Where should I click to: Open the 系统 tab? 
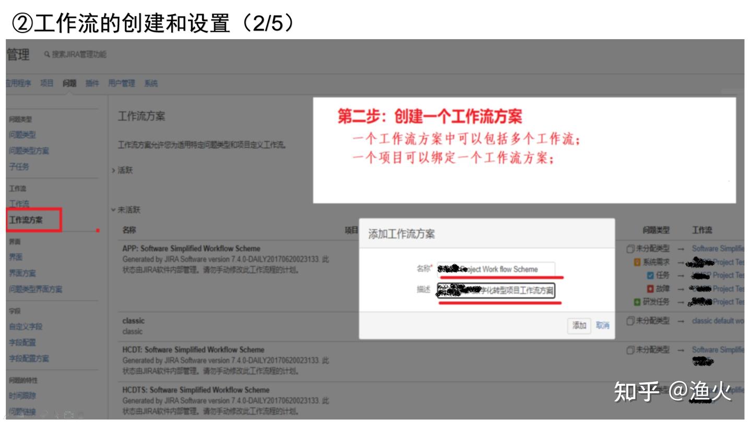coord(151,84)
